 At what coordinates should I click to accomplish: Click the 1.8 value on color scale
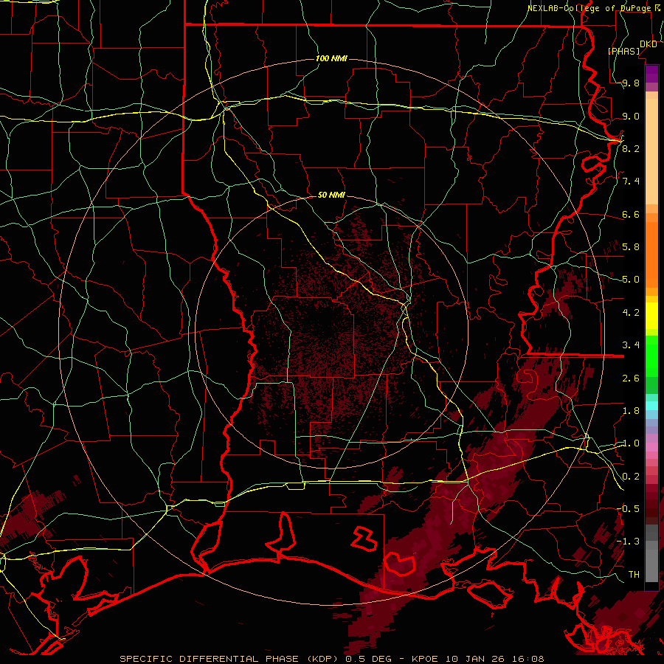coord(631,411)
